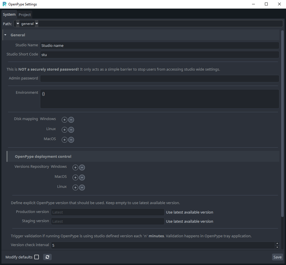Select the System settings tab
Screen dimensions: 286x265
coord(9,14)
